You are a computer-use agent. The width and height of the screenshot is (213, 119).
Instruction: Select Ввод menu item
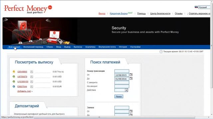59,47
